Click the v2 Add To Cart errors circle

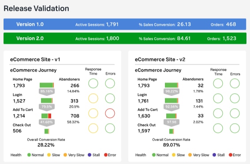tap(235, 113)
